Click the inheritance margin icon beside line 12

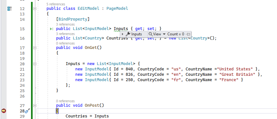tap(9, 9)
